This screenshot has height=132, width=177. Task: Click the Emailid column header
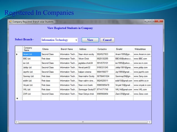[x=124, y=49]
